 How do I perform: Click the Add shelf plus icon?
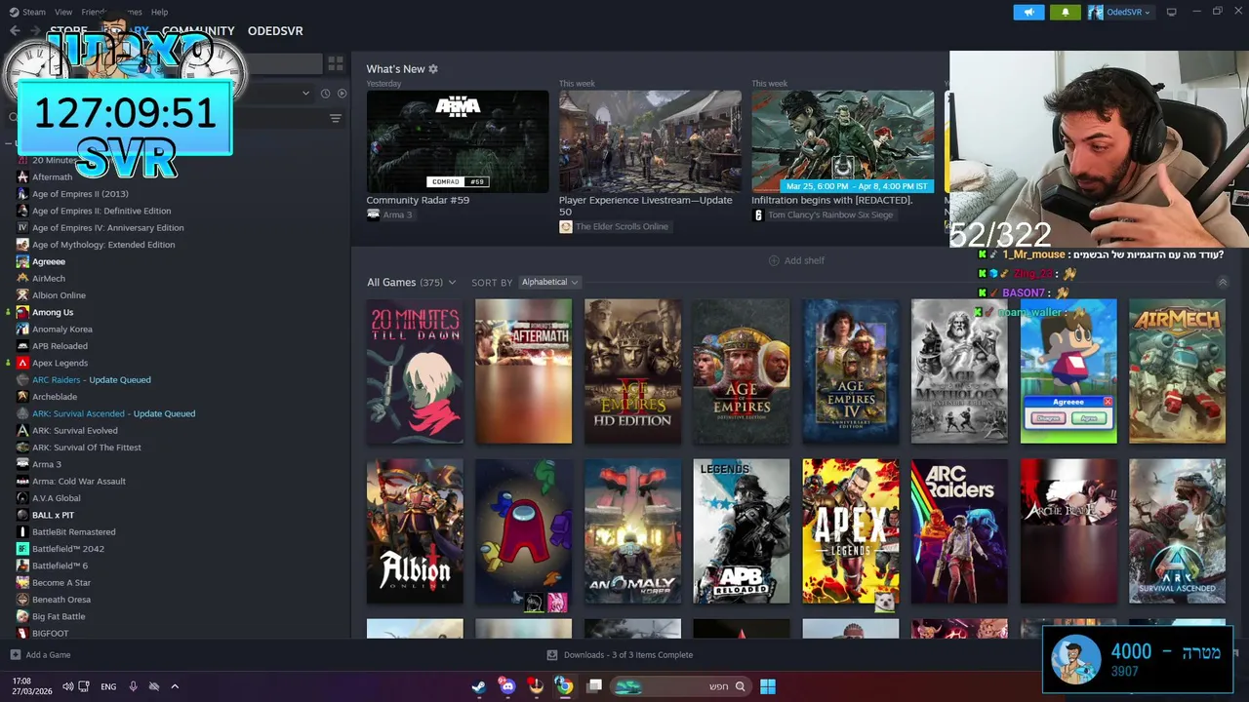(x=774, y=260)
